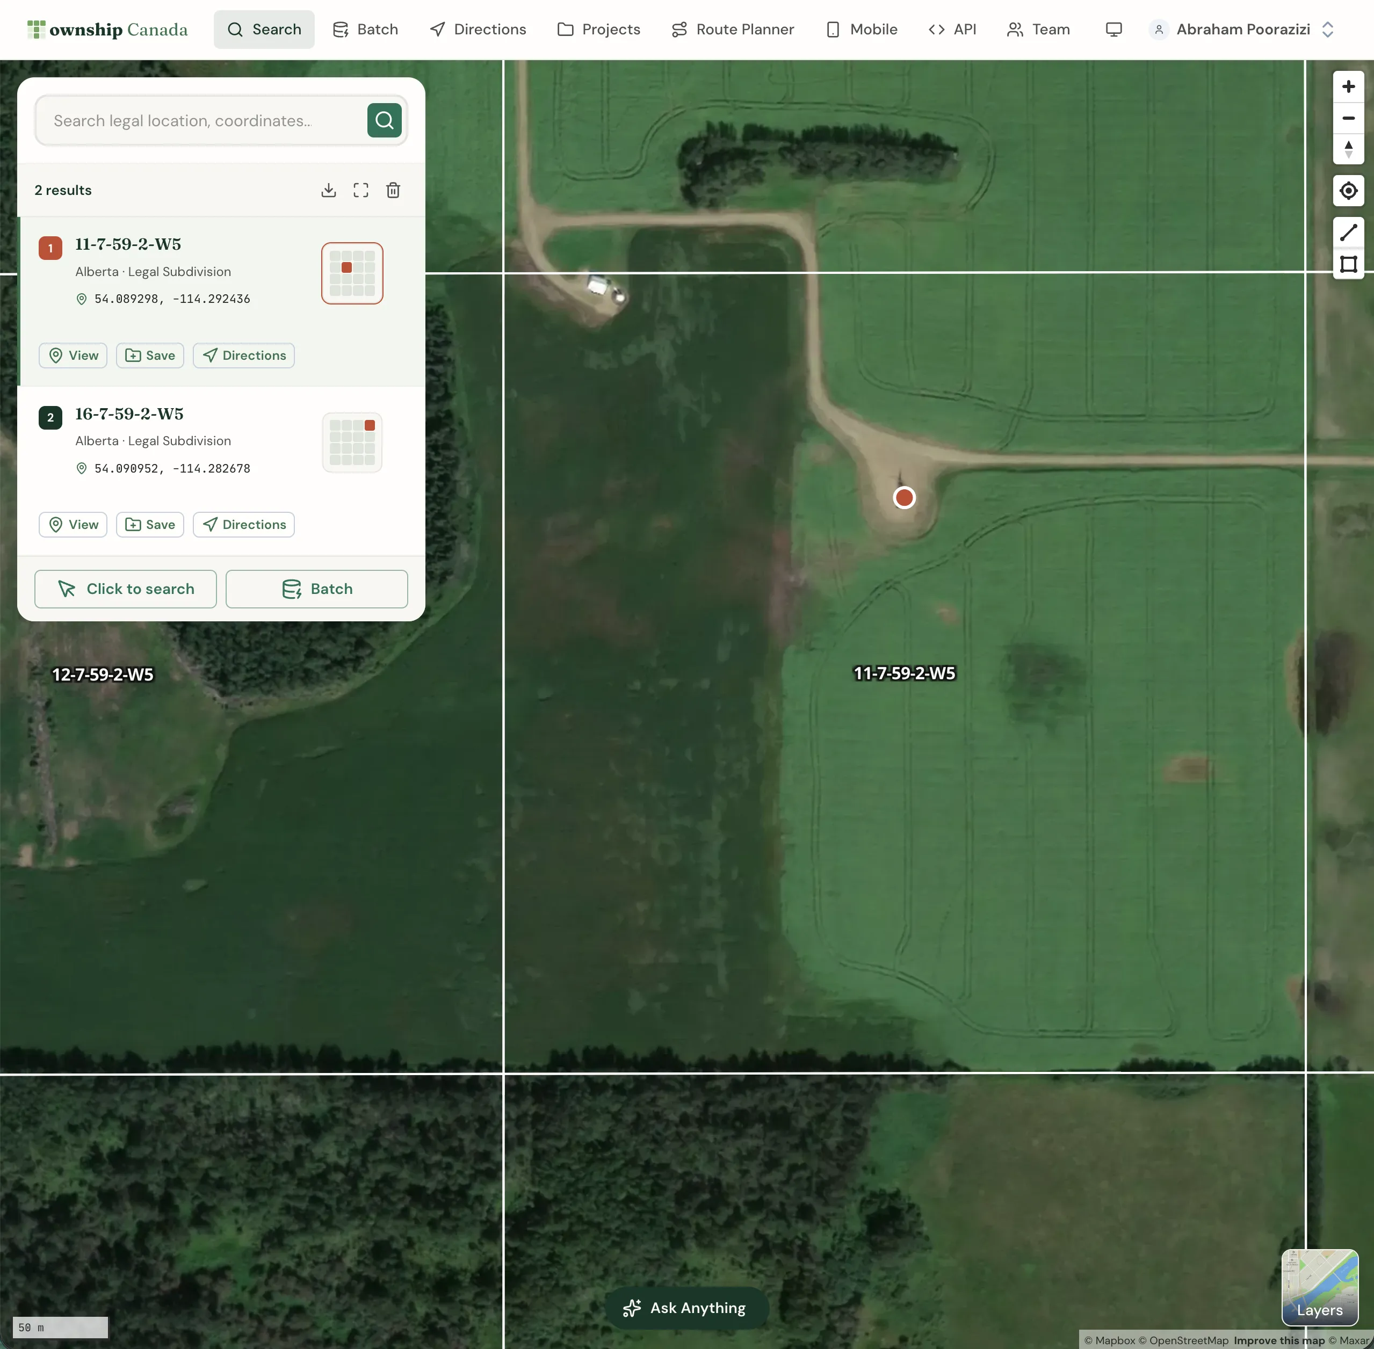This screenshot has width=1374, height=1349.
Task: Open the Route Planner tab
Action: tap(733, 30)
